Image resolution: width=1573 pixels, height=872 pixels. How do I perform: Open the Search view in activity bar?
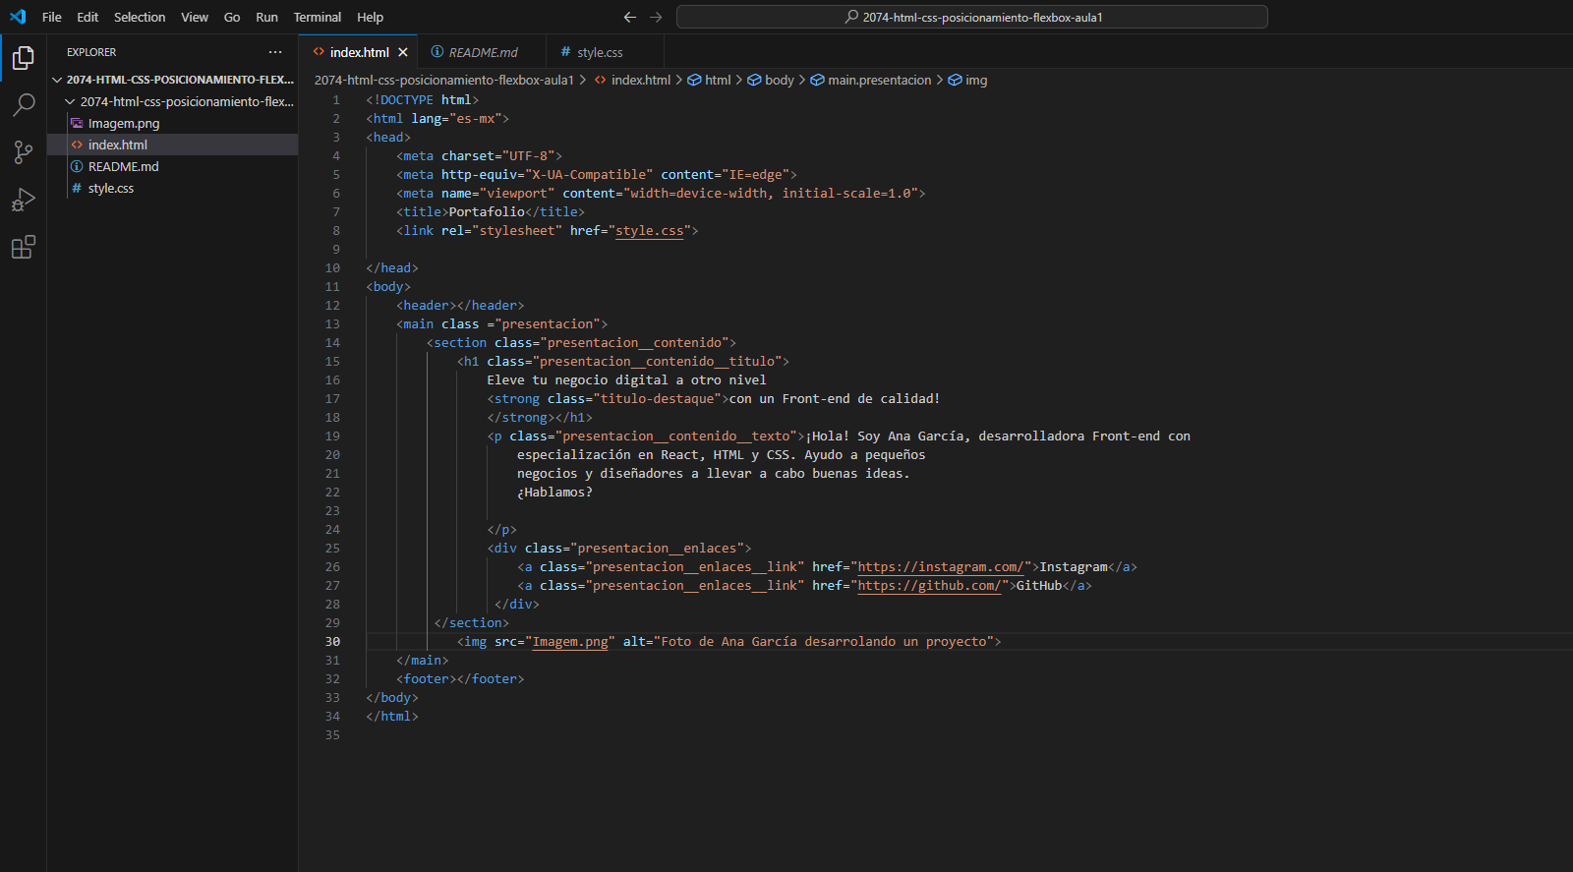coord(24,104)
